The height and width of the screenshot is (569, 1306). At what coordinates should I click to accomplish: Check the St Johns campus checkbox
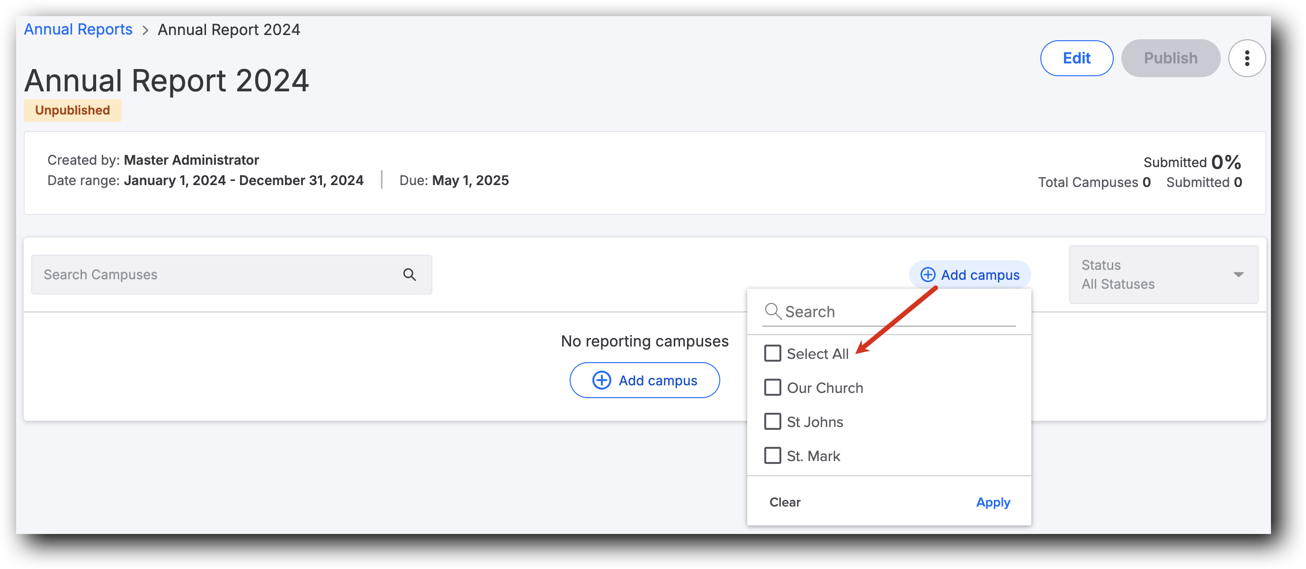click(773, 421)
